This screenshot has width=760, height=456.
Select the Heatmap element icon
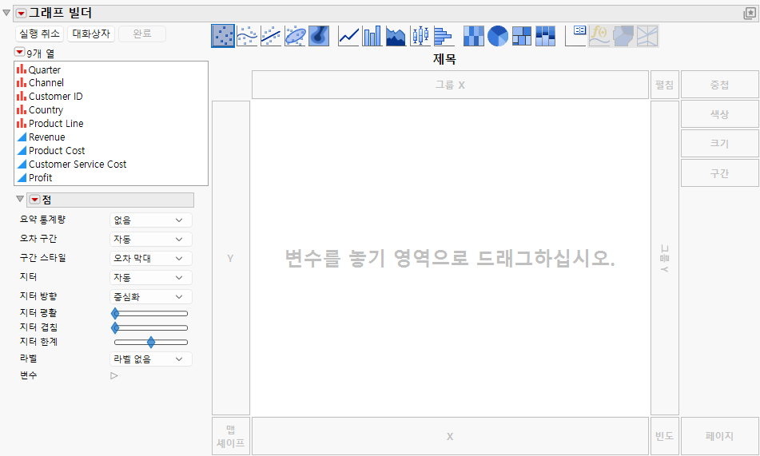[x=474, y=36]
